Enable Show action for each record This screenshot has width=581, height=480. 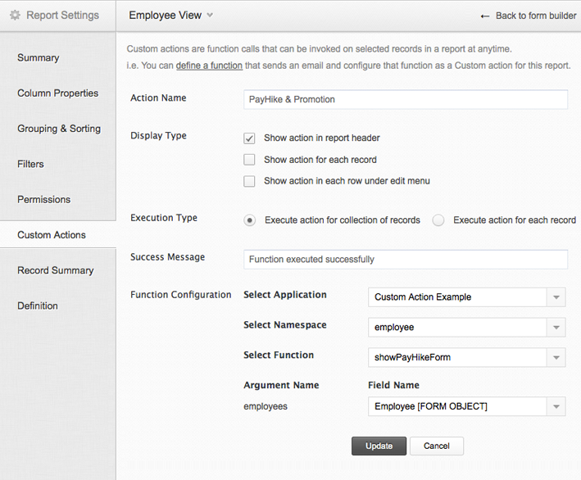(x=250, y=160)
